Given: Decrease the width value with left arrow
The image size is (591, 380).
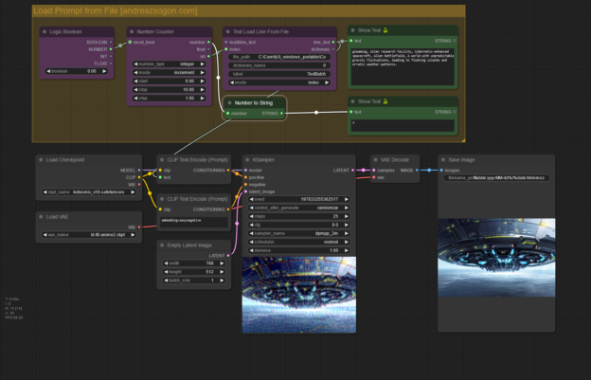Looking at the screenshot, I should (168, 263).
